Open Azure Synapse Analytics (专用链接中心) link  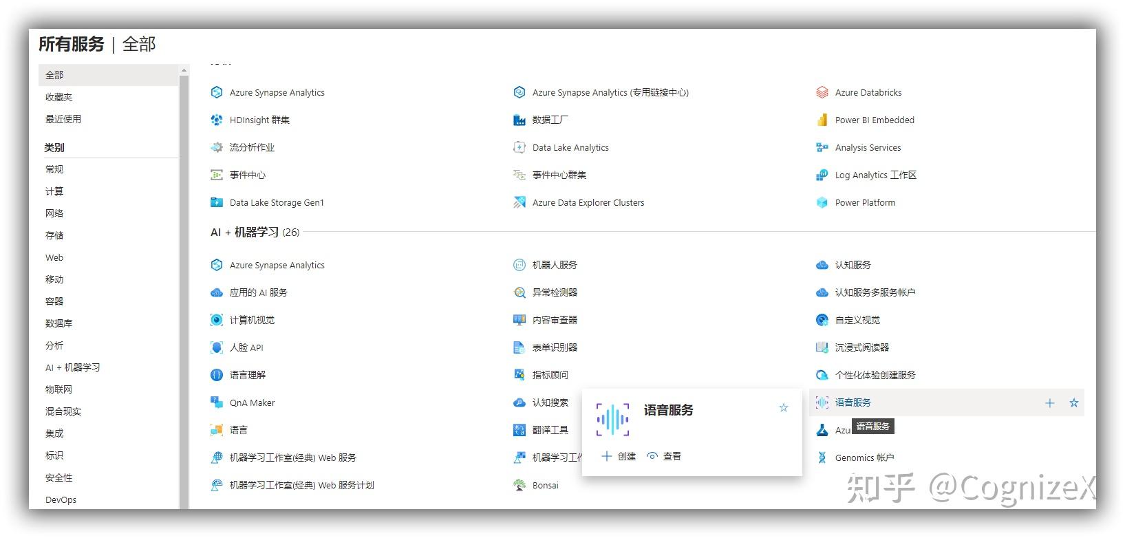pyautogui.click(x=610, y=92)
